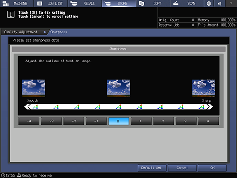Go back to Quality Adjustment breadcrumb
The image size is (237, 178).
24,32
